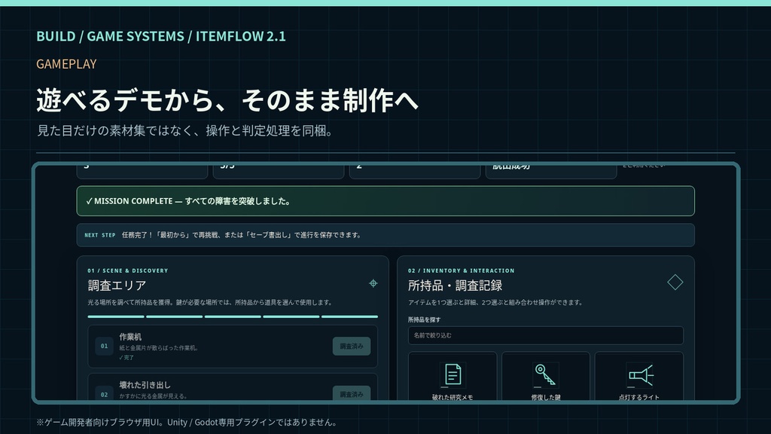Click the 遊べるデモから、そのまま制作へ headline

pos(227,100)
